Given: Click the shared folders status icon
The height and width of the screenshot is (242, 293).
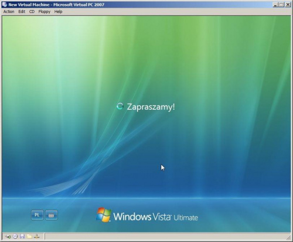Looking at the screenshot, I should (x=29, y=237).
